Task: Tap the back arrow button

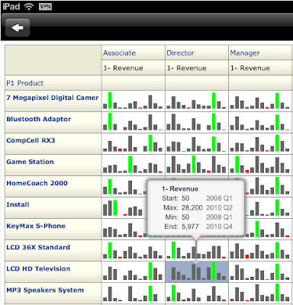Action: (18, 27)
